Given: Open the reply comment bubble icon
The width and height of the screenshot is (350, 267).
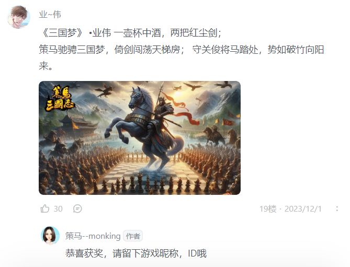Looking at the screenshot, I should click(x=77, y=209).
